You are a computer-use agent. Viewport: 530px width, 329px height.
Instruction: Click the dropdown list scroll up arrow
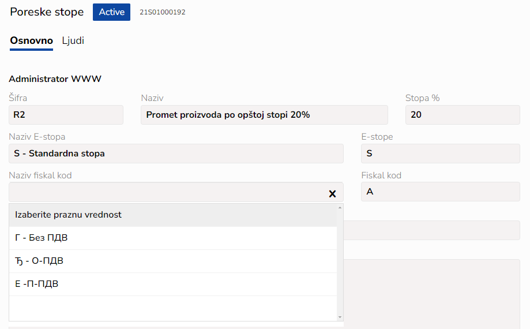[340, 207]
